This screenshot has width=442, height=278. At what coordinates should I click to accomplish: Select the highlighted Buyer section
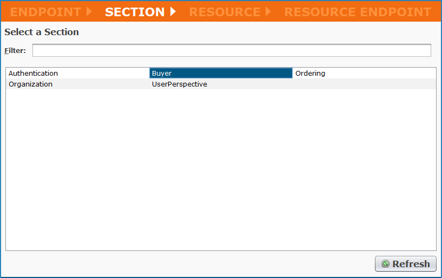click(x=220, y=73)
